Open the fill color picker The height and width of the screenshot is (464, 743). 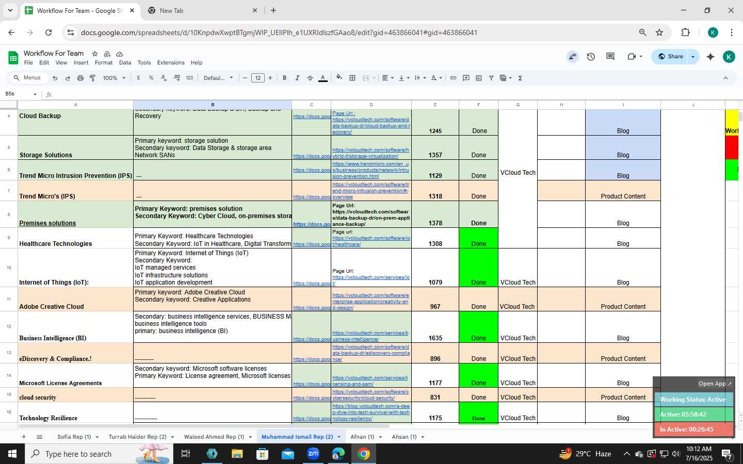coord(339,78)
